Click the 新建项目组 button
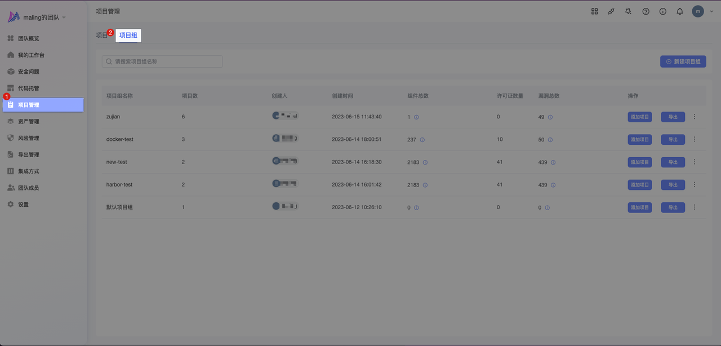The image size is (721, 346). (683, 61)
